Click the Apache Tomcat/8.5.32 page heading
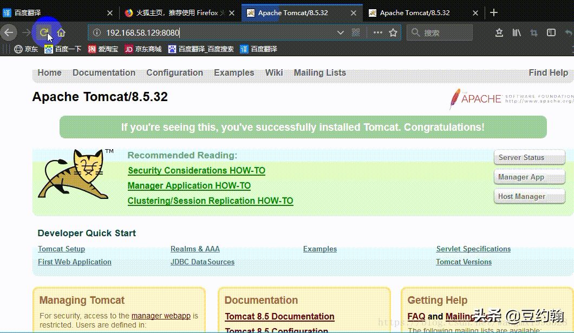The height and width of the screenshot is (333, 574). (100, 97)
